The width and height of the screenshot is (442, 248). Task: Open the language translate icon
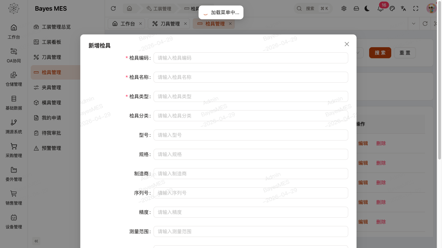click(403, 9)
